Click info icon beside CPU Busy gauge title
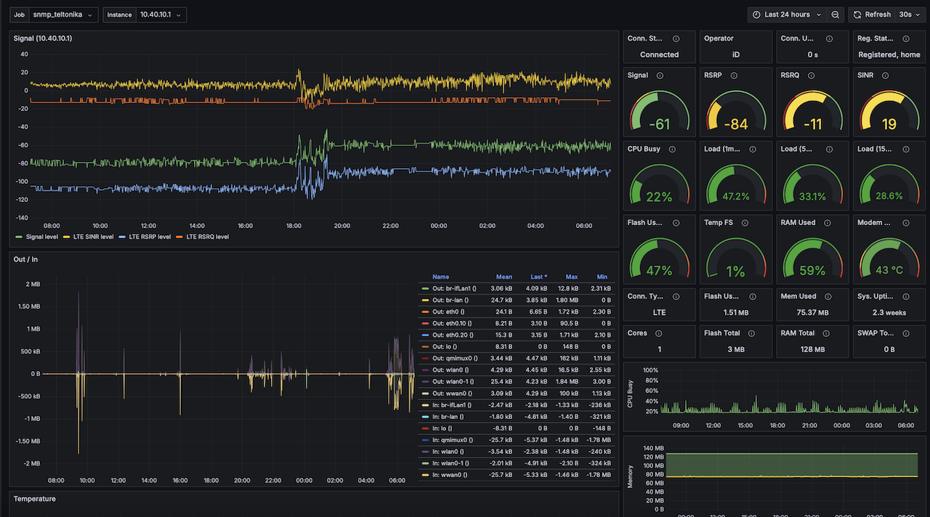Viewport: 930px width, 517px height. (672, 149)
